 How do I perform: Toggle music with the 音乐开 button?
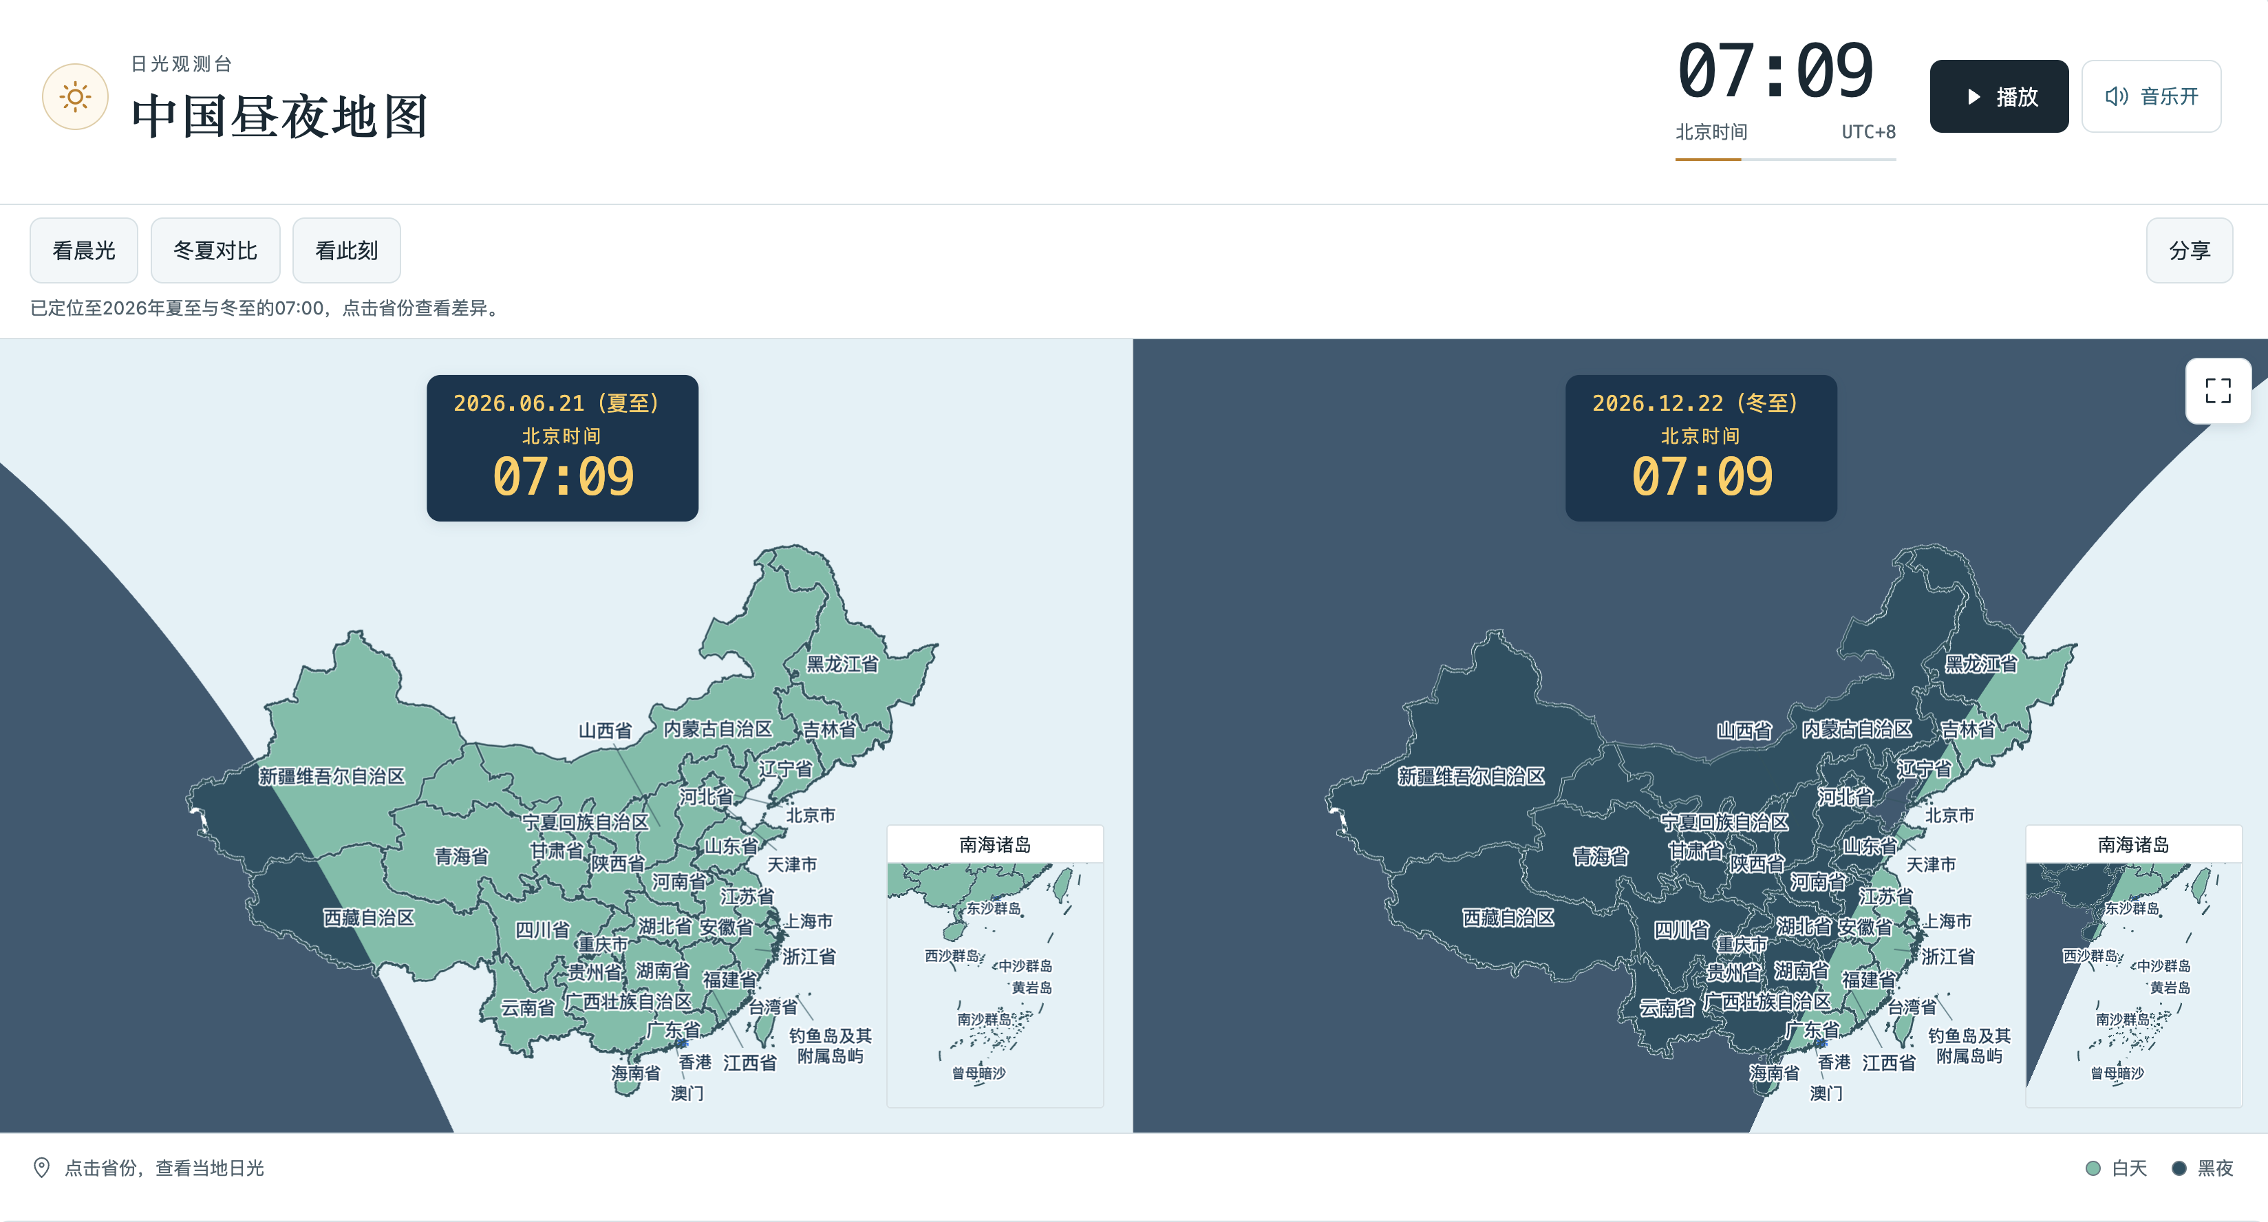(2151, 97)
